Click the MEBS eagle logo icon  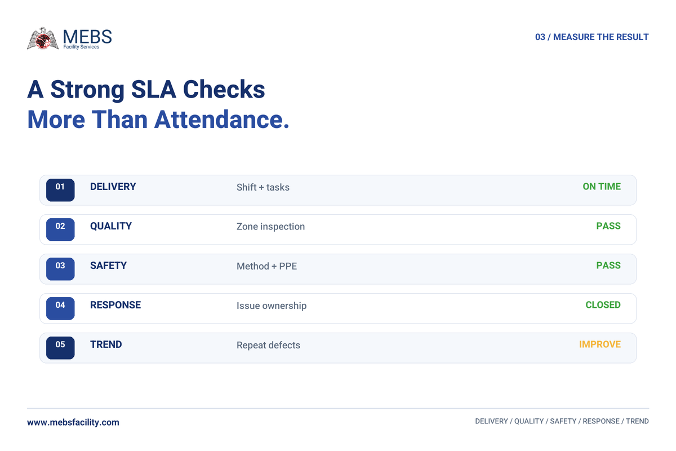tap(43, 38)
